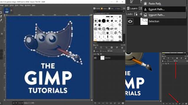Click Delete brush button in main brushes dock
Screen dimensions: 188x105
click(112, 48)
